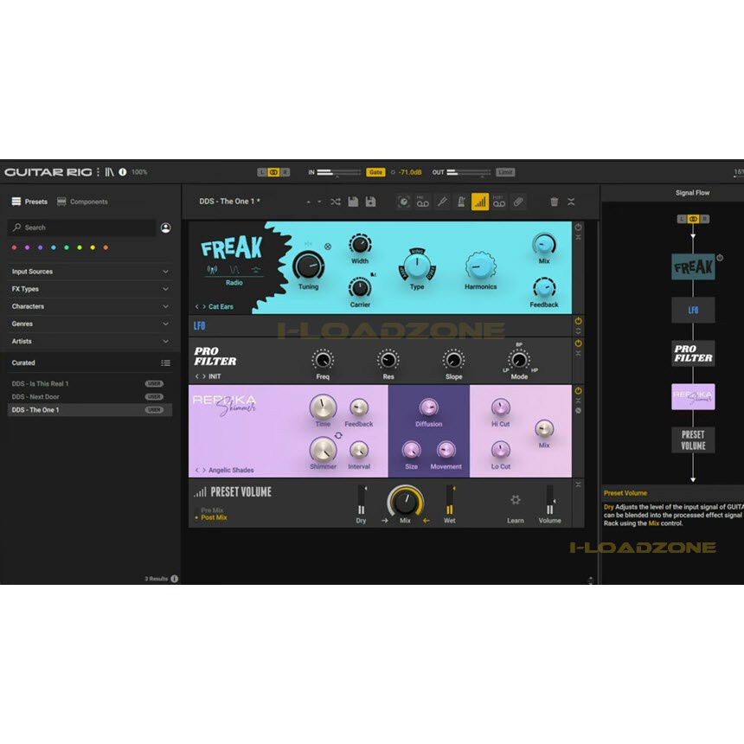Show the post tape deck
The image size is (744, 744).
498,202
